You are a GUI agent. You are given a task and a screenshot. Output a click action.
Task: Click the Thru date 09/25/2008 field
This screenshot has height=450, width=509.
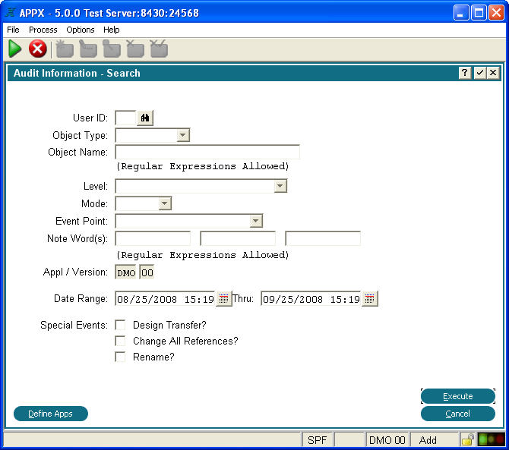311,298
